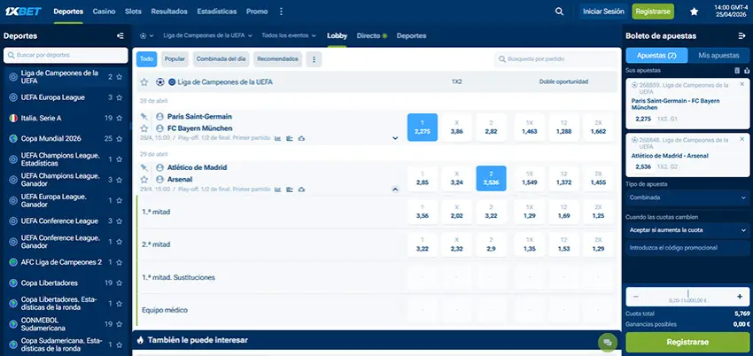Open Liga de Campeones de la UEFA dropdown
Image resolution: width=753 pixels, height=356 pixels.
tap(207, 36)
